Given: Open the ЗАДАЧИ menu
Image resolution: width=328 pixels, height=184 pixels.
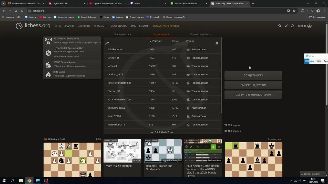Looking at the screenshot, I should 69,26.
